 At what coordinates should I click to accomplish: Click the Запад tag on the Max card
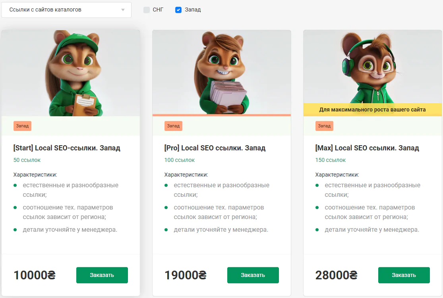324,126
